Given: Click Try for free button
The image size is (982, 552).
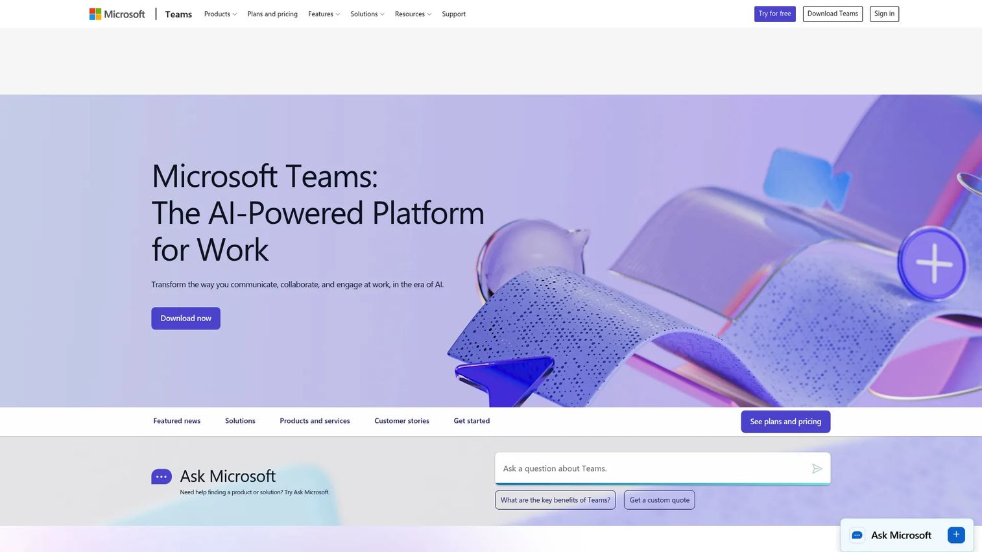Looking at the screenshot, I should click(x=775, y=14).
